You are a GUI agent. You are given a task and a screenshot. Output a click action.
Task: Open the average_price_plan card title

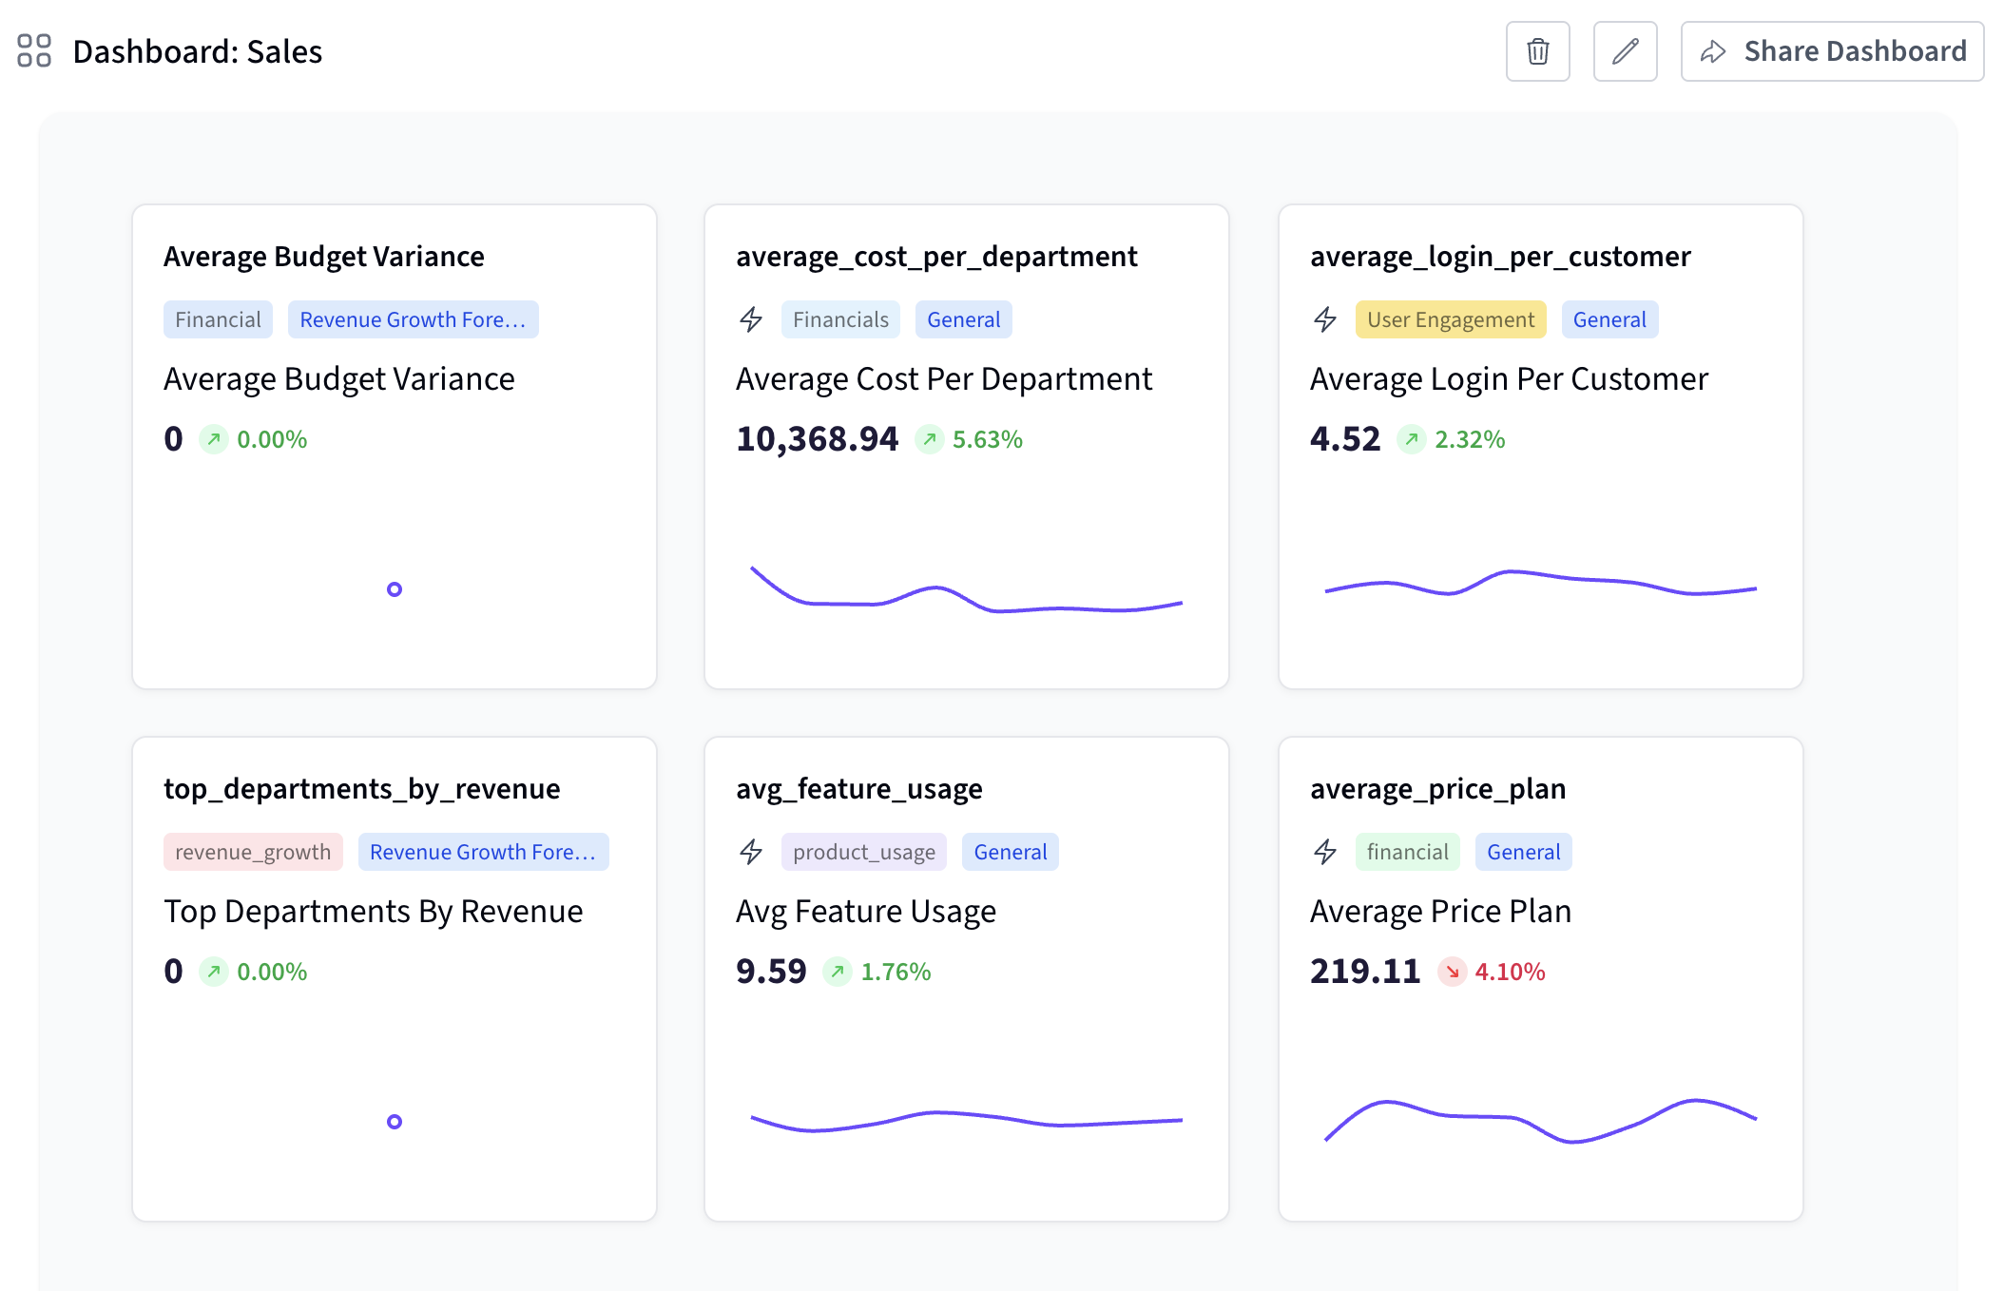[1437, 789]
